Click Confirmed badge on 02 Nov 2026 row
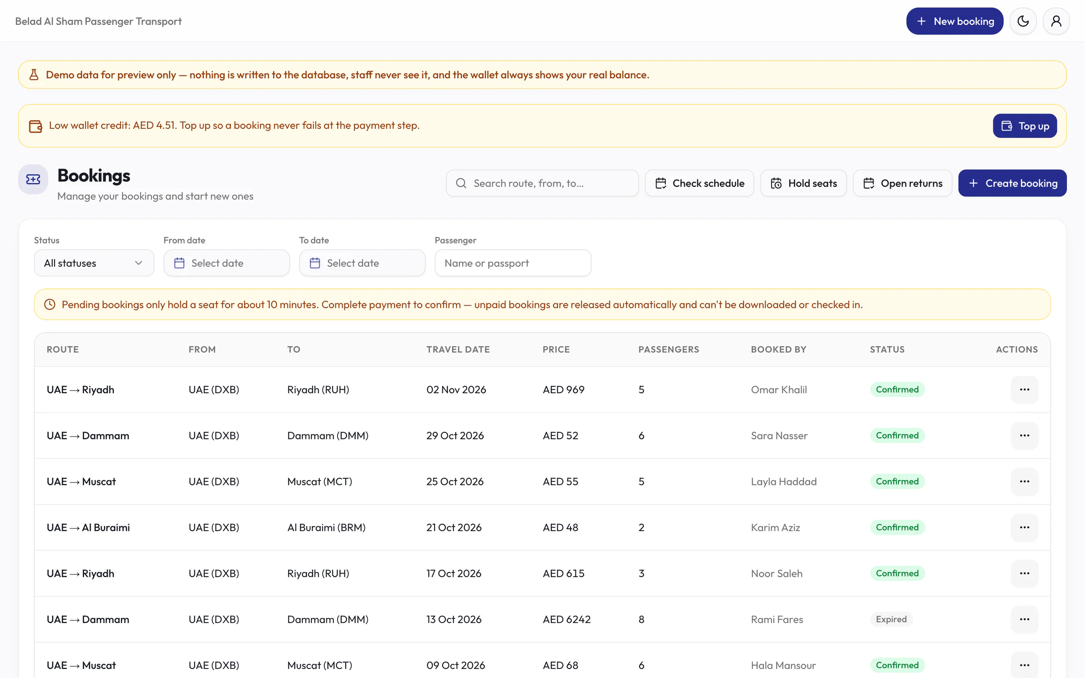Viewport: 1085px width, 678px height. click(897, 390)
